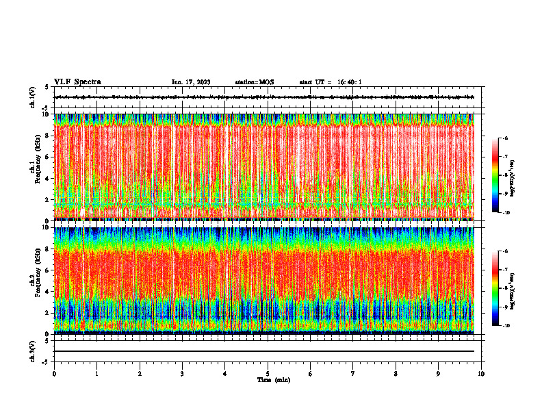Click the x-axis tick label "6"
Screen dimensions: 542x419
click(311, 374)
